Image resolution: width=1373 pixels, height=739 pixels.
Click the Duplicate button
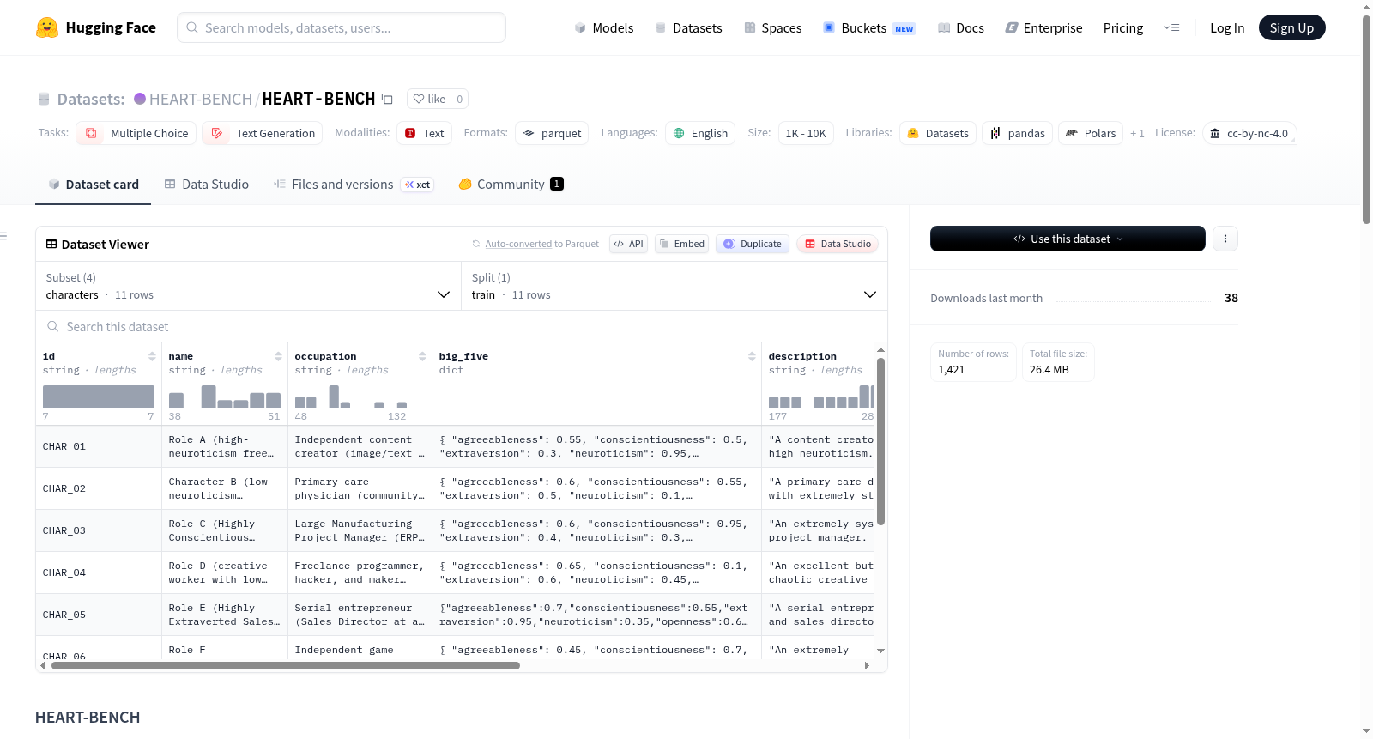pyautogui.click(x=752, y=244)
